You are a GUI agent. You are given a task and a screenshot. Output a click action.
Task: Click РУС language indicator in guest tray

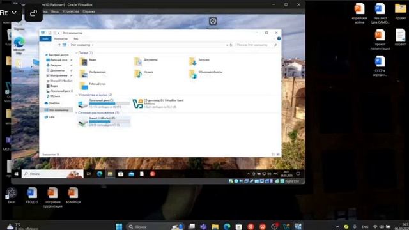[275, 174]
